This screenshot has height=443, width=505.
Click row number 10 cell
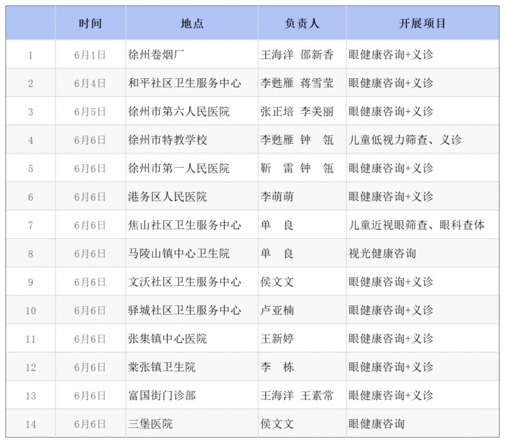click(30, 310)
